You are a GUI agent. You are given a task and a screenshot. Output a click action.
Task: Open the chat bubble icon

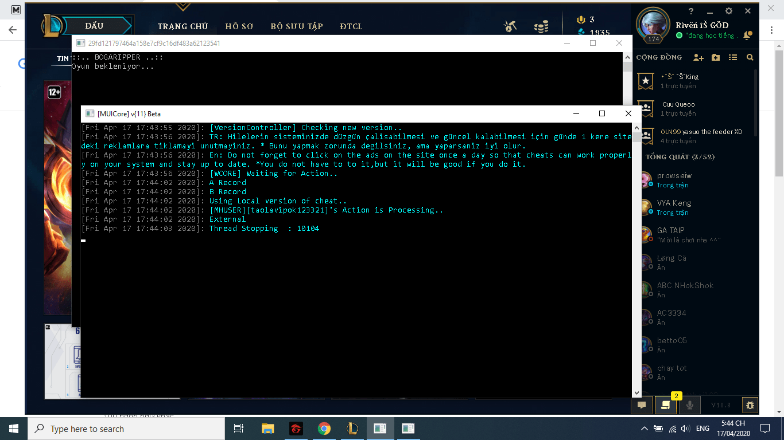point(642,404)
